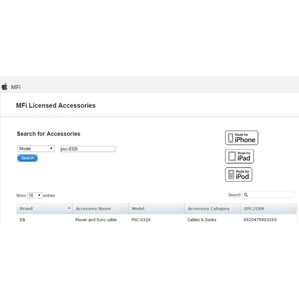Click the UPC/EAN sort arrows icon
Viewport: 299px width, 299px height.
[293, 209]
